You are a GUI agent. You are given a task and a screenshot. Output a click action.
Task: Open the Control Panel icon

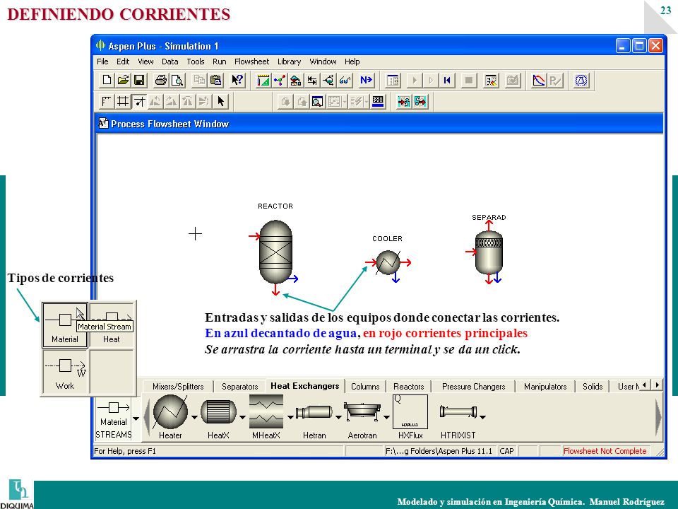393,80
